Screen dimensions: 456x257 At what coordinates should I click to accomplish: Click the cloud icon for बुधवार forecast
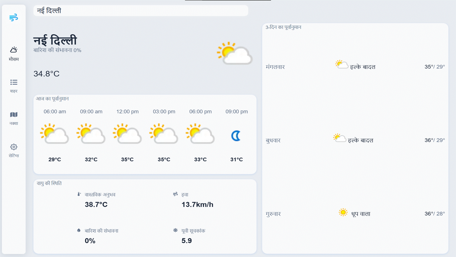click(339, 138)
